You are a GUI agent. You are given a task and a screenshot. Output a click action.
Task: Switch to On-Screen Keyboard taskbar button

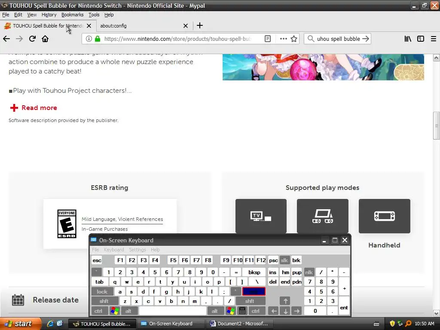coord(171,324)
